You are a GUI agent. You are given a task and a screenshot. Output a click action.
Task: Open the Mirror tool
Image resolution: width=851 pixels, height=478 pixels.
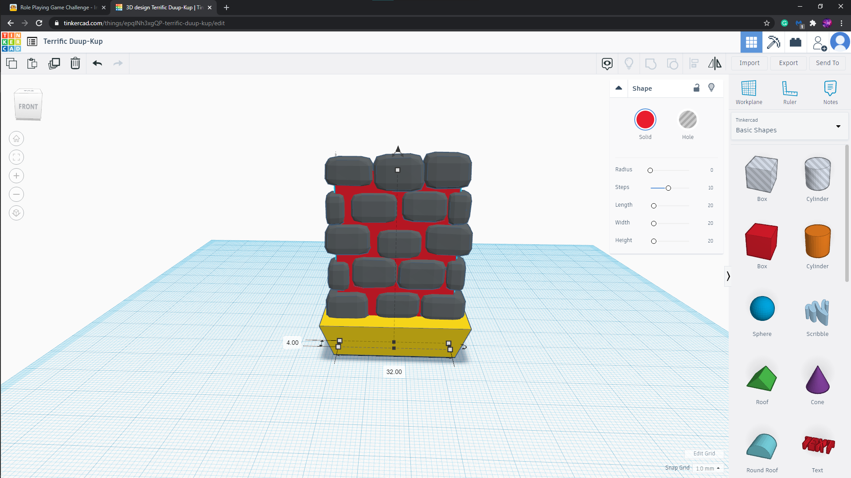click(715, 64)
